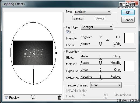This screenshot has height=103, width=140.
Task: Open the Light type dropdown showing Spotlight
Action: point(97,27)
